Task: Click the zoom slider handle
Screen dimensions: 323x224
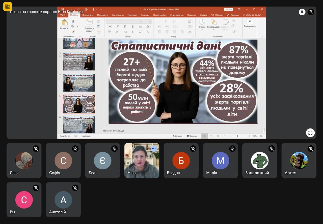Action: pyautogui.click(x=237, y=136)
